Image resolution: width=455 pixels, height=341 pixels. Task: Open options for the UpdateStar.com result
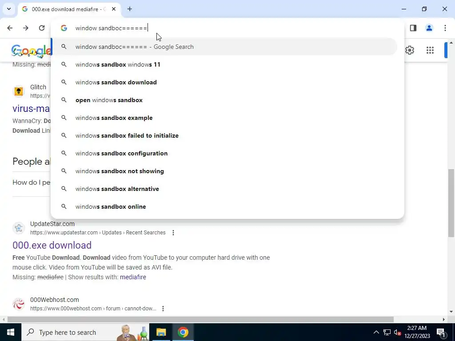173,233
